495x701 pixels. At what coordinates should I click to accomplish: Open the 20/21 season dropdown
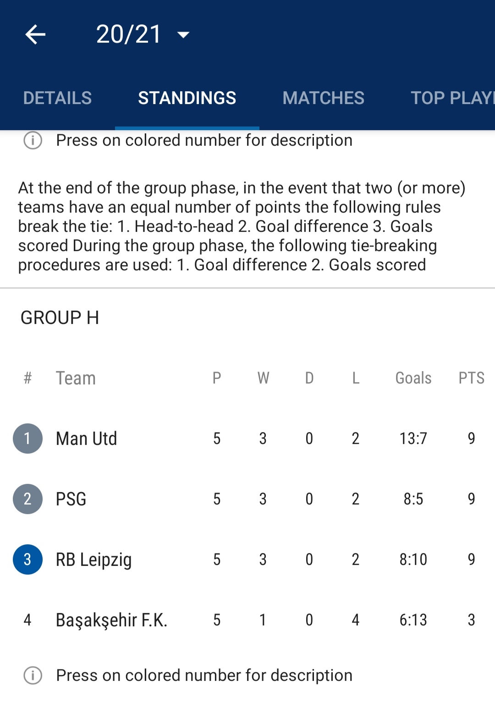click(142, 34)
